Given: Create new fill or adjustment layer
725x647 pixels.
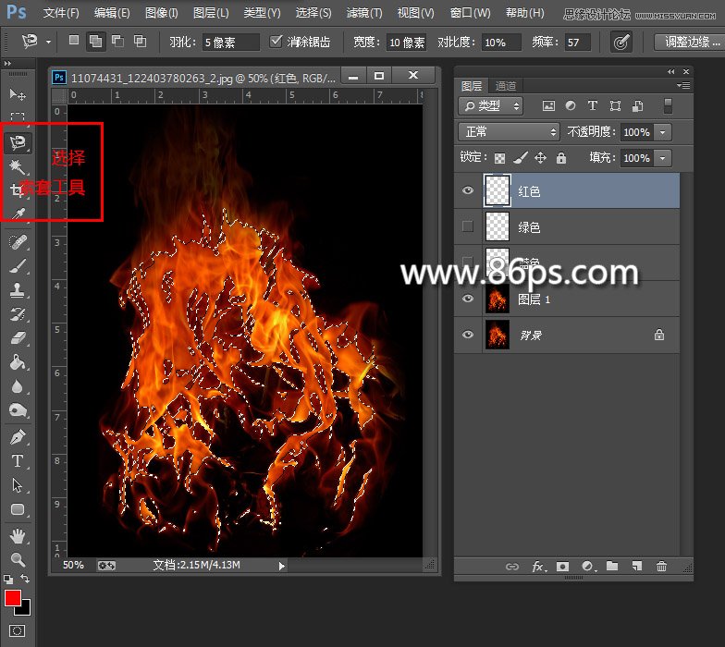Looking at the screenshot, I should coord(588,567).
